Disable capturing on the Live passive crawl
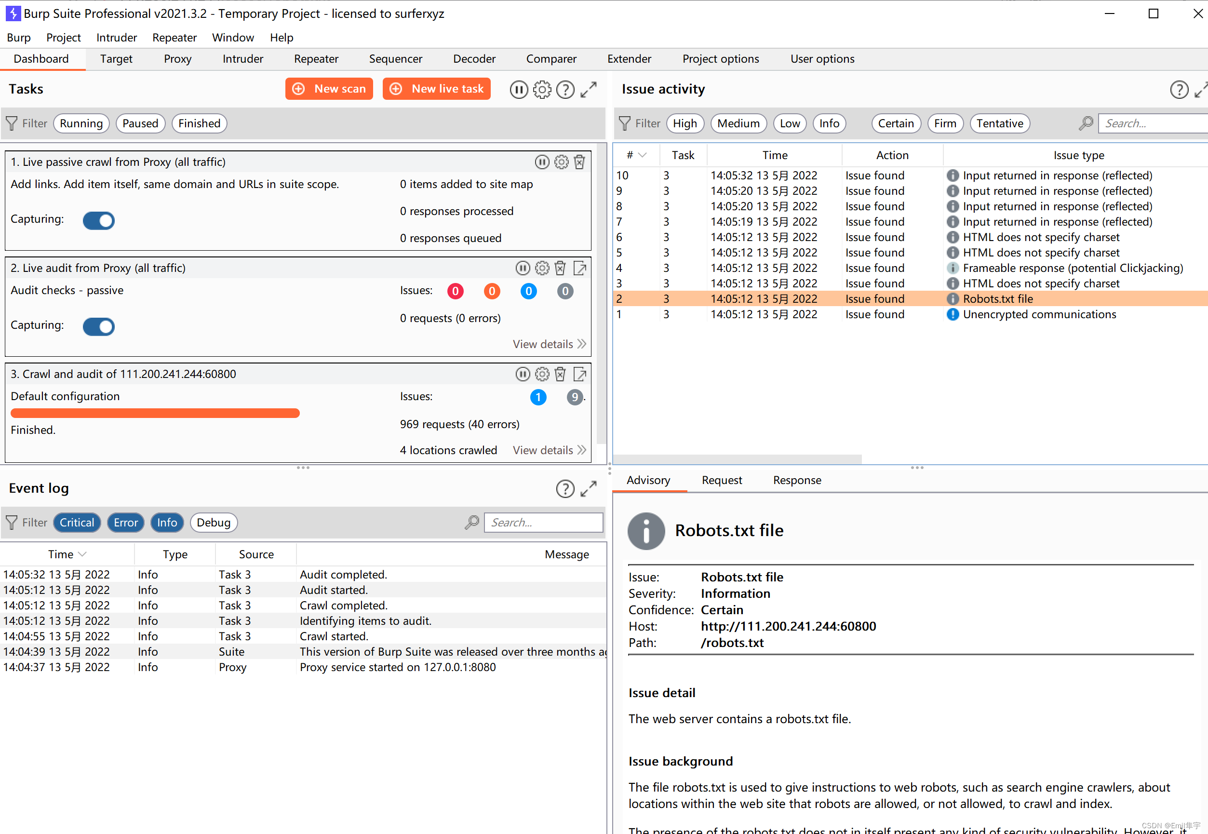The width and height of the screenshot is (1208, 834). (98, 220)
